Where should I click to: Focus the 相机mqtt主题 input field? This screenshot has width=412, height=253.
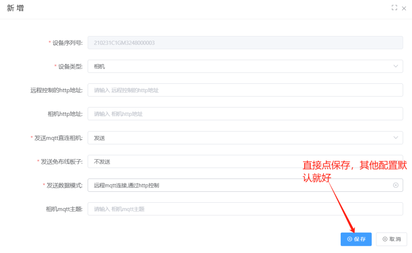245,209
